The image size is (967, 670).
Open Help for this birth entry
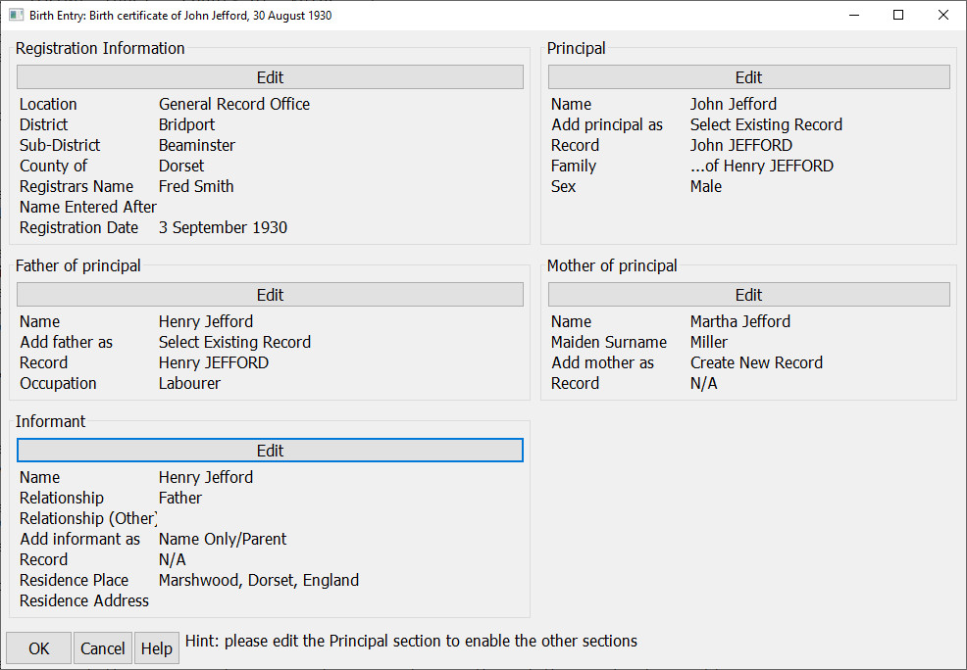[x=156, y=648]
